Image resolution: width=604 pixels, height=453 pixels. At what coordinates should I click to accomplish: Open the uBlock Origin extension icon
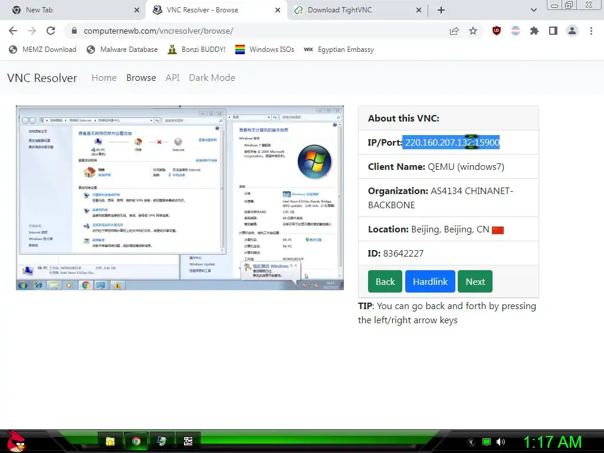tap(497, 31)
